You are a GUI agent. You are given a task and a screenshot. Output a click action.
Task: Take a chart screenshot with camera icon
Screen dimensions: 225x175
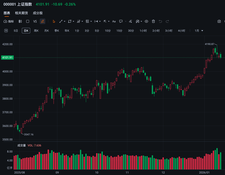click(x=219, y=21)
